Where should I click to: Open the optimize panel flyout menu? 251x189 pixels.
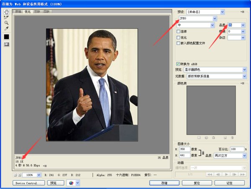coord(243,12)
